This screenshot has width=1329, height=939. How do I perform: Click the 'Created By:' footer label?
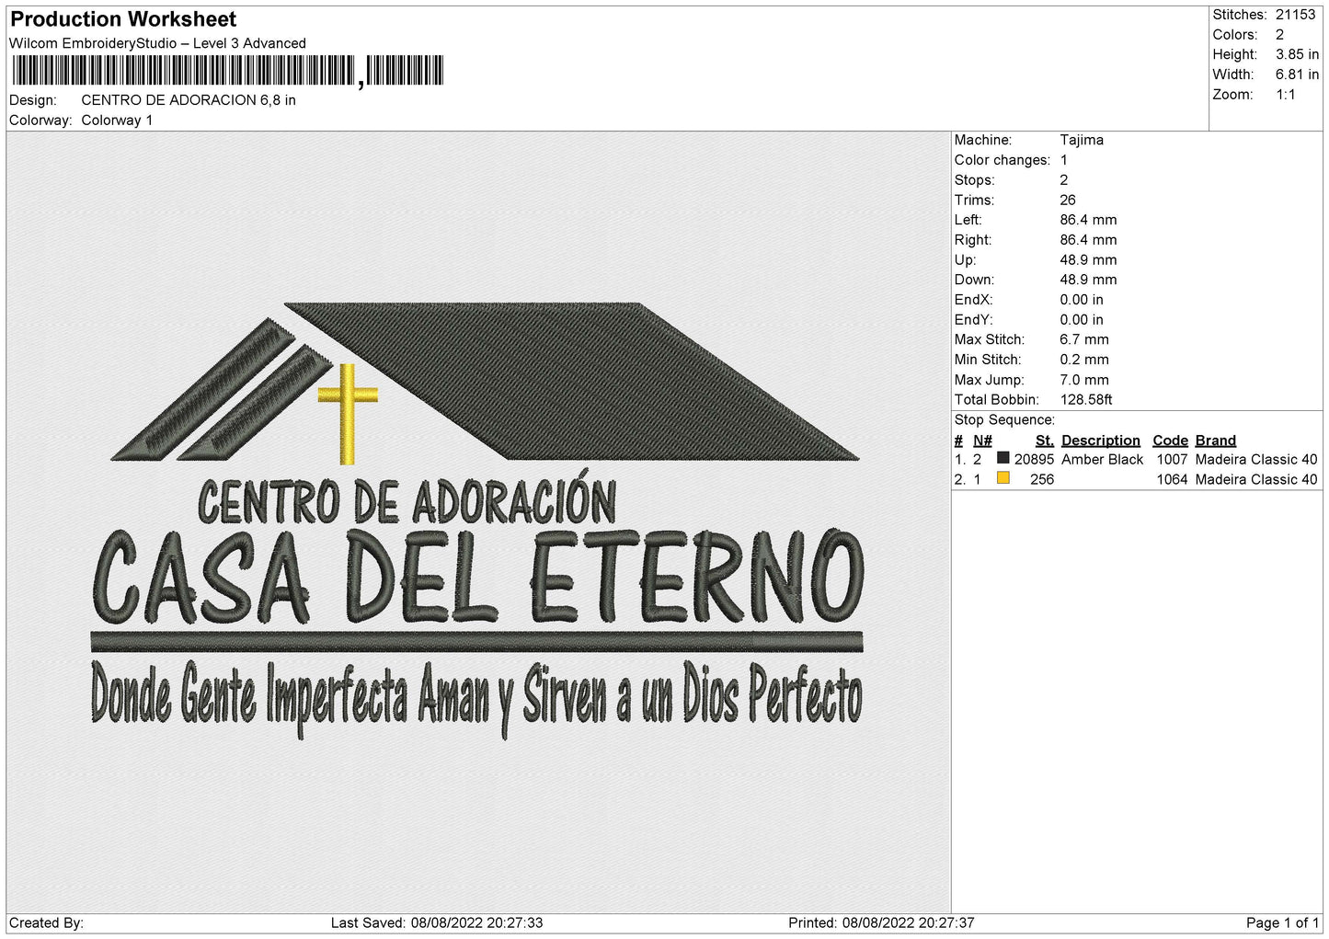click(x=46, y=922)
